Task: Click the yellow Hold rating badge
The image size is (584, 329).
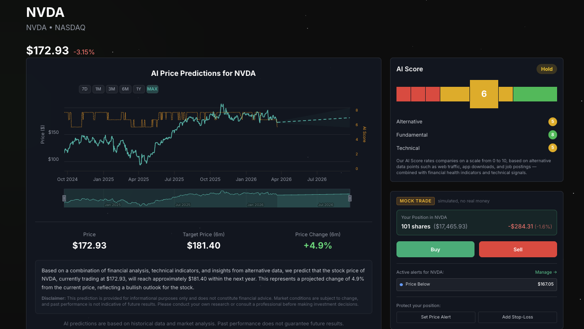Action: click(547, 69)
